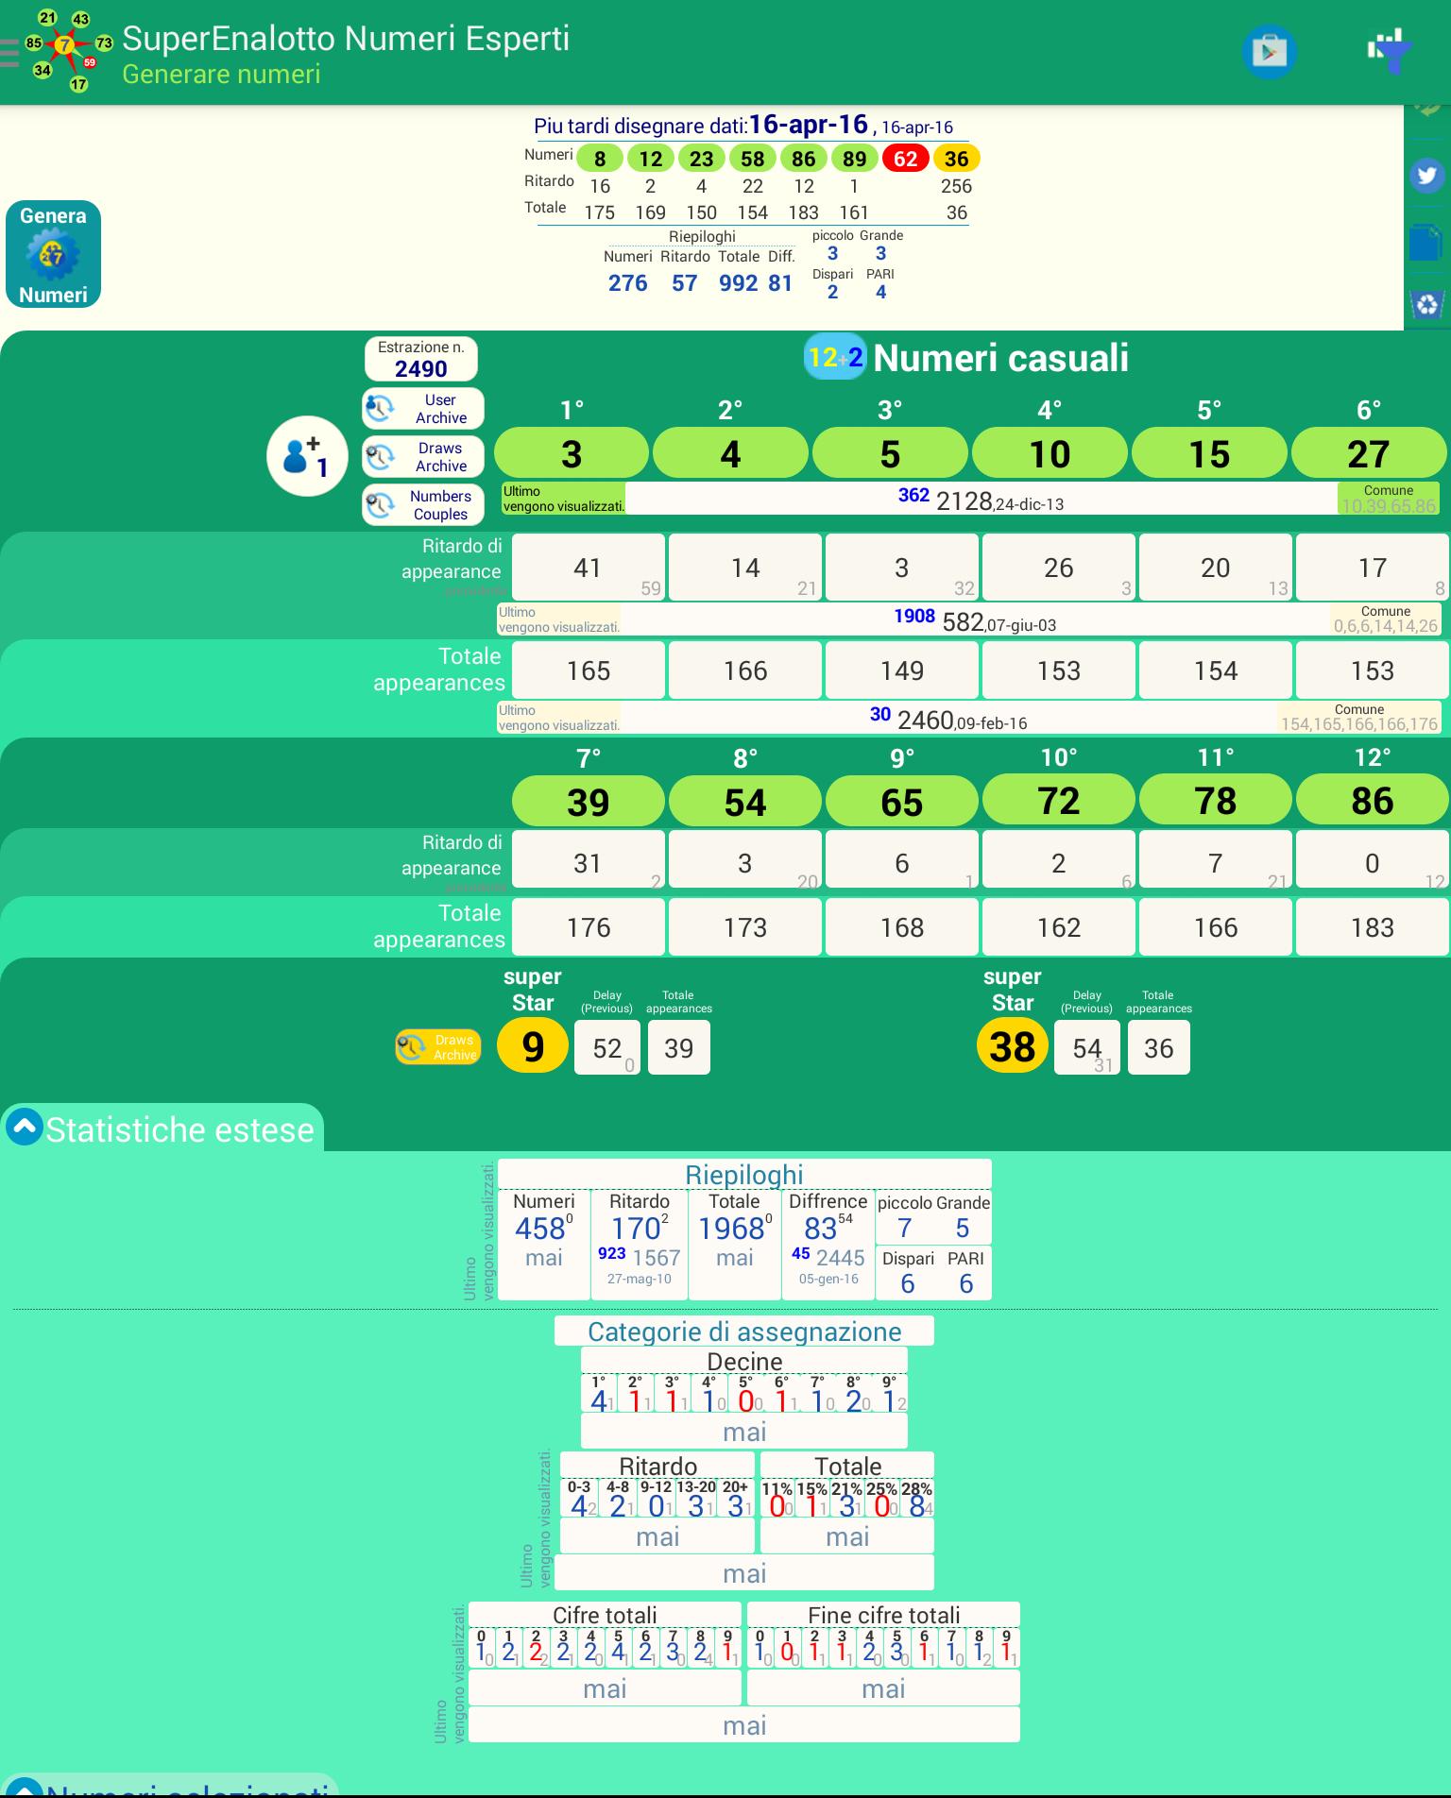Click the 16-apr-16 draw date
The height and width of the screenshot is (1798, 1451).
coord(809,124)
